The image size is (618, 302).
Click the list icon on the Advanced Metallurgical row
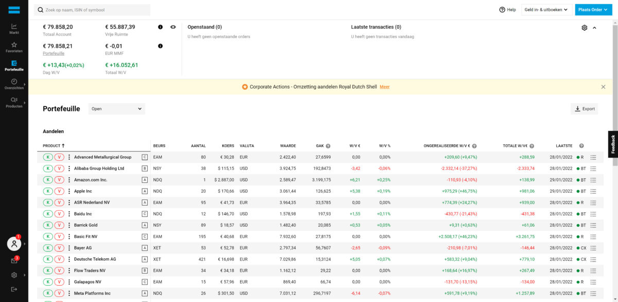click(x=593, y=157)
